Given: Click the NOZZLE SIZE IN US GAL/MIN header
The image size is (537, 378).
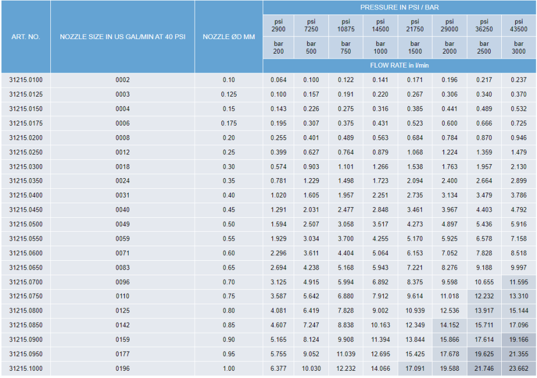Looking at the screenshot, I should pos(123,37).
